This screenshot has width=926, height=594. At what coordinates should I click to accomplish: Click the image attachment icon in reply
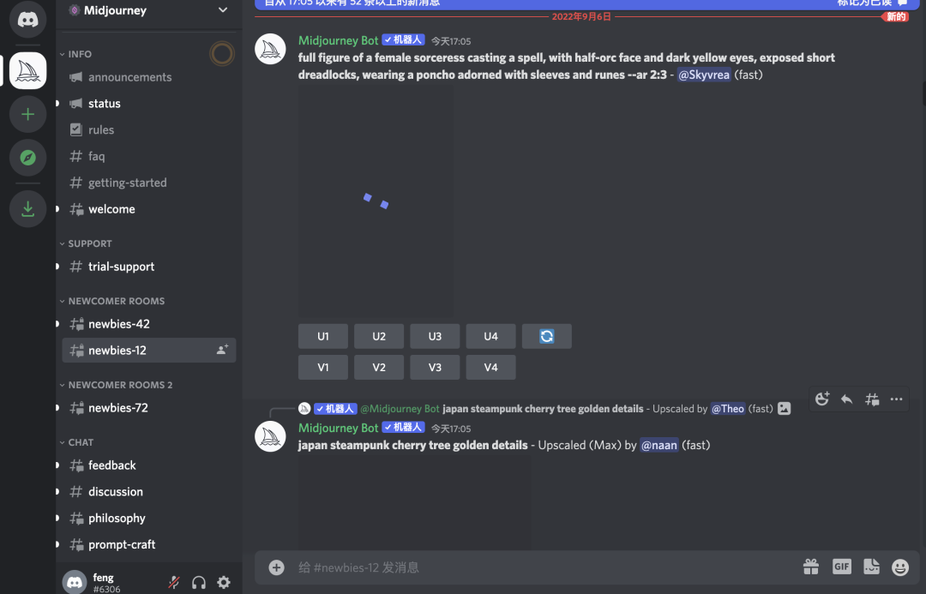785,409
